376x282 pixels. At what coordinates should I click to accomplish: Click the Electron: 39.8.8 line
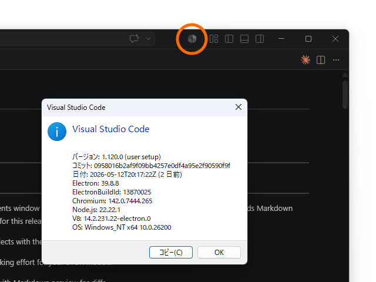pyautogui.click(x=95, y=183)
